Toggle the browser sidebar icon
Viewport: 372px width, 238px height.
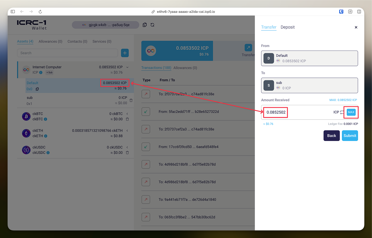tap(13, 11)
